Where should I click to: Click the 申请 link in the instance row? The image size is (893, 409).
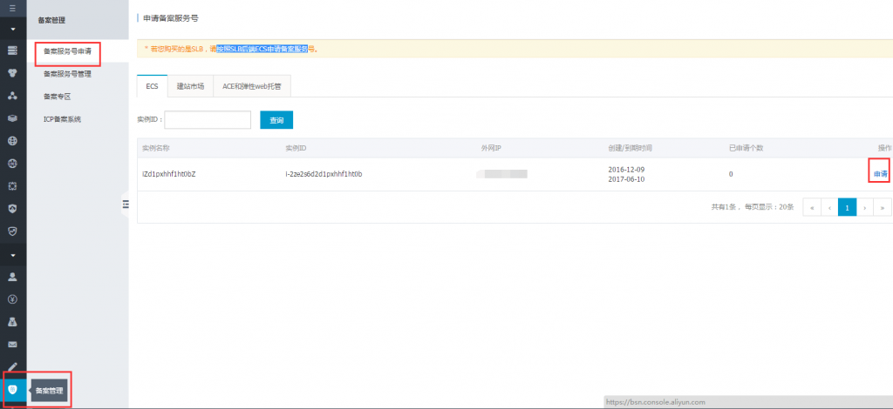(881, 174)
